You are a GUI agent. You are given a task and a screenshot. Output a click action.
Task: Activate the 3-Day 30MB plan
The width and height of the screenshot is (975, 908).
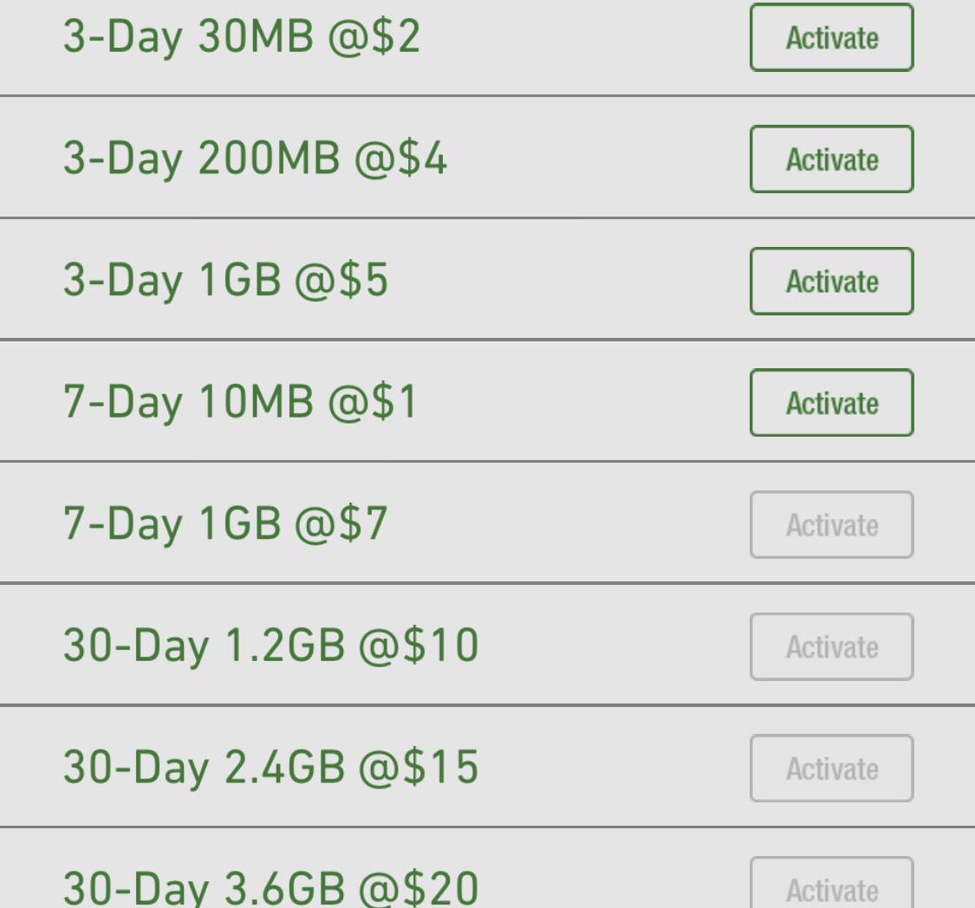(x=831, y=38)
